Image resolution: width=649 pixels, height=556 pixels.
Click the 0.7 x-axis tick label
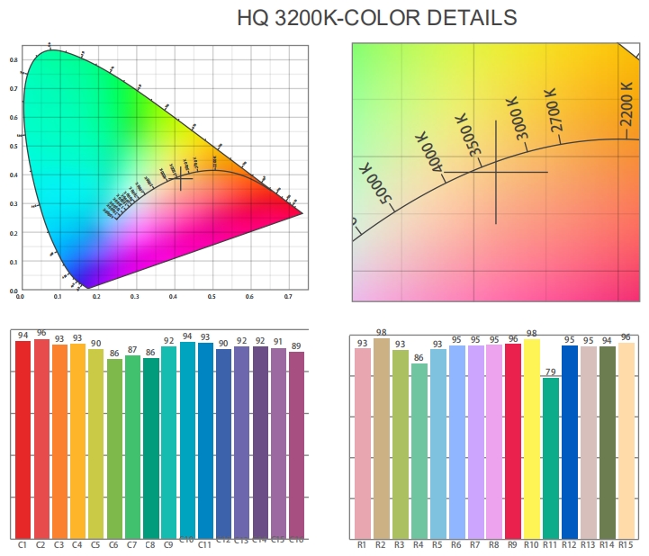pyautogui.click(x=288, y=297)
